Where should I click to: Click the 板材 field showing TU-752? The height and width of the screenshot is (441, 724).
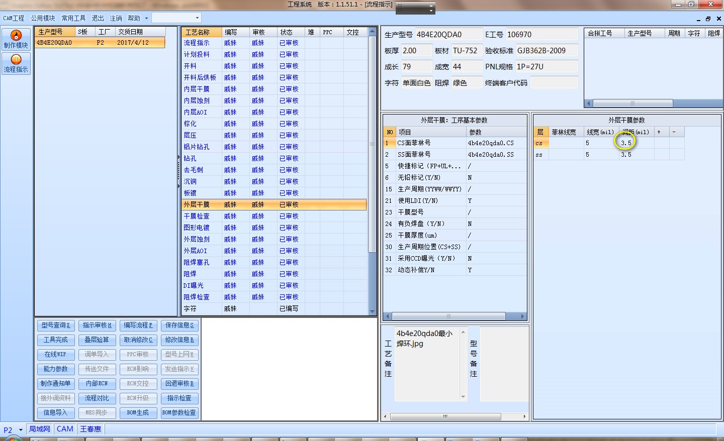pos(466,51)
